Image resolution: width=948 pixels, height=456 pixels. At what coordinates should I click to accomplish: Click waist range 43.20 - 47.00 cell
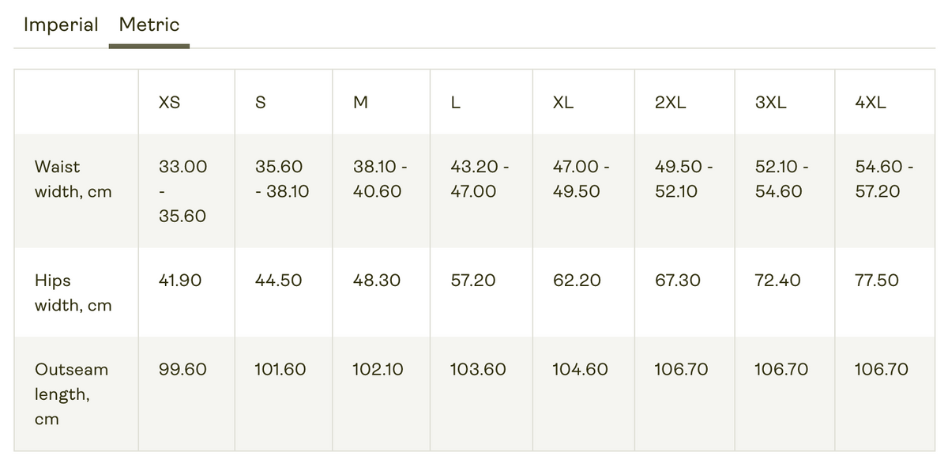tap(480, 179)
